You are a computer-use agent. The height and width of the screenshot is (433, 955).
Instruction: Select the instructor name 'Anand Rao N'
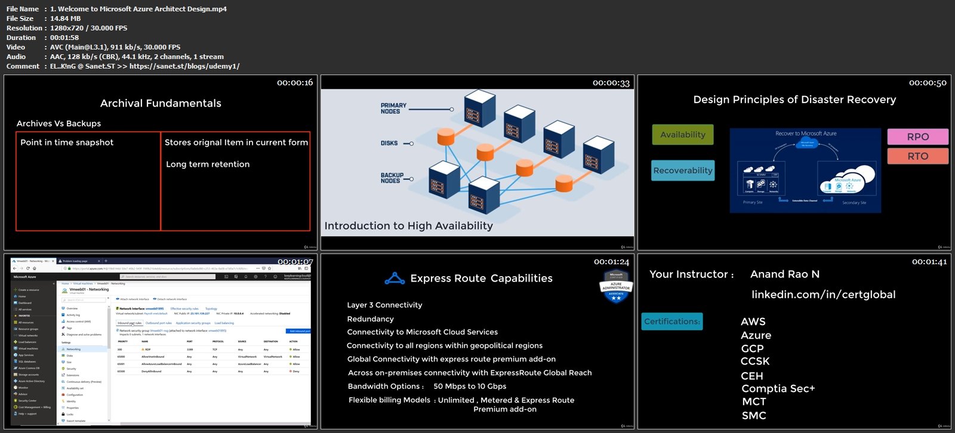tap(785, 274)
